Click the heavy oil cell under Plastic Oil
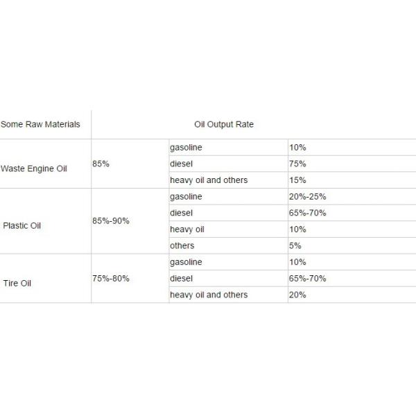 tap(187, 229)
